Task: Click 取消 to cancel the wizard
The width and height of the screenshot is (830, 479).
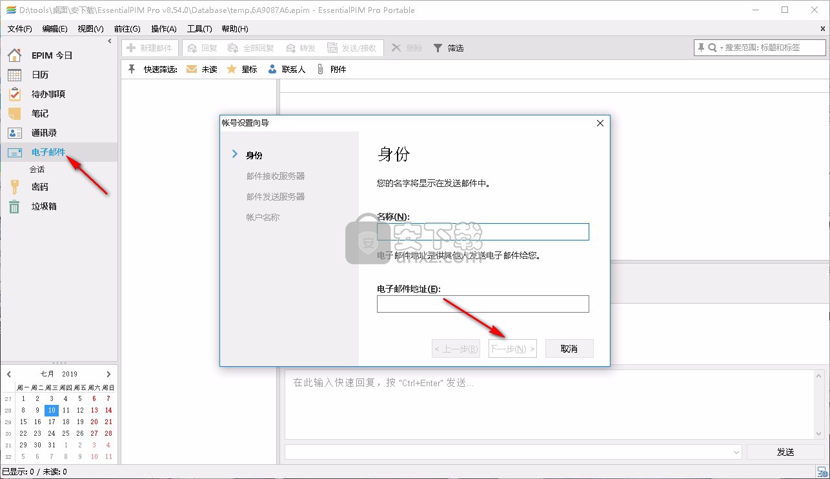Action: click(x=569, y=349)
